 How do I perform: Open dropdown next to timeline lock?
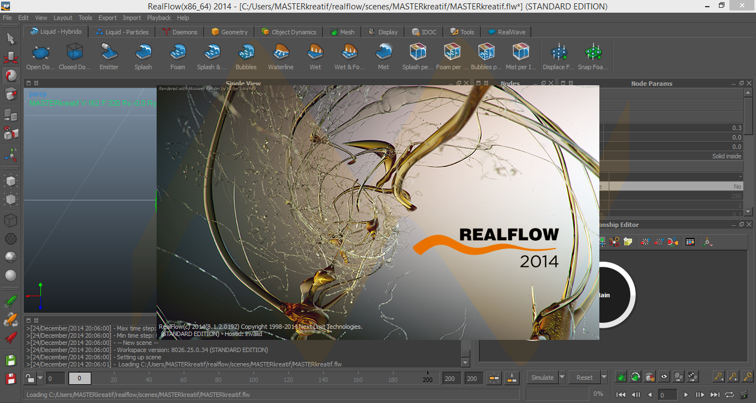(x=40, y=378)
